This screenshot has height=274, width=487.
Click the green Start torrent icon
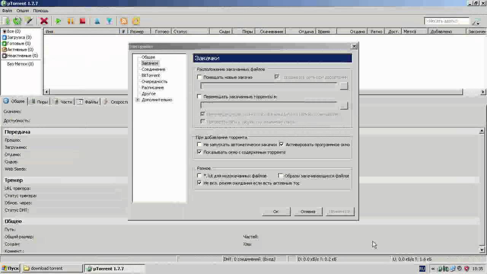(58, 21)
